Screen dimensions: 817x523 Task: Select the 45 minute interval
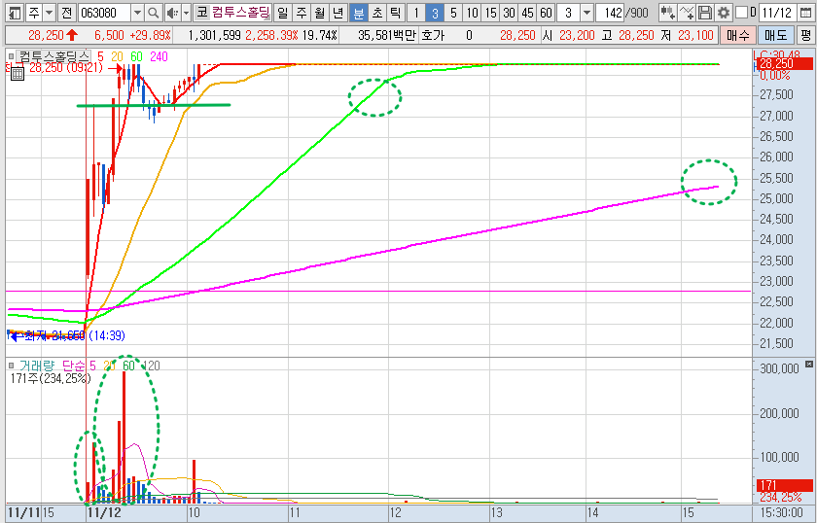(x=527, y=13)
